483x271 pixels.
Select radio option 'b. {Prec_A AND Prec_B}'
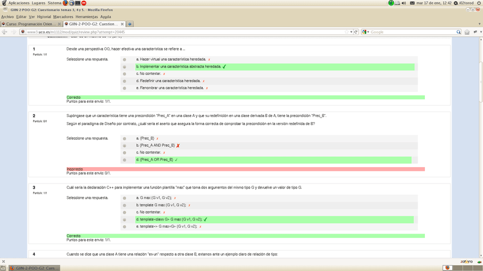(x=125, y=146)
